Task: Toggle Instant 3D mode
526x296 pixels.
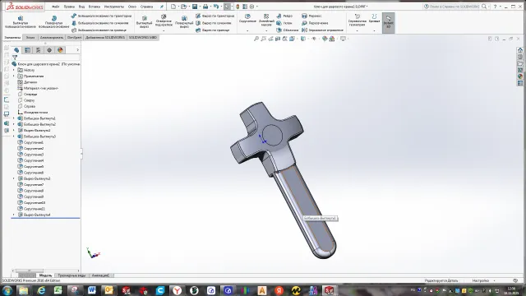Action: pos(389,23)
